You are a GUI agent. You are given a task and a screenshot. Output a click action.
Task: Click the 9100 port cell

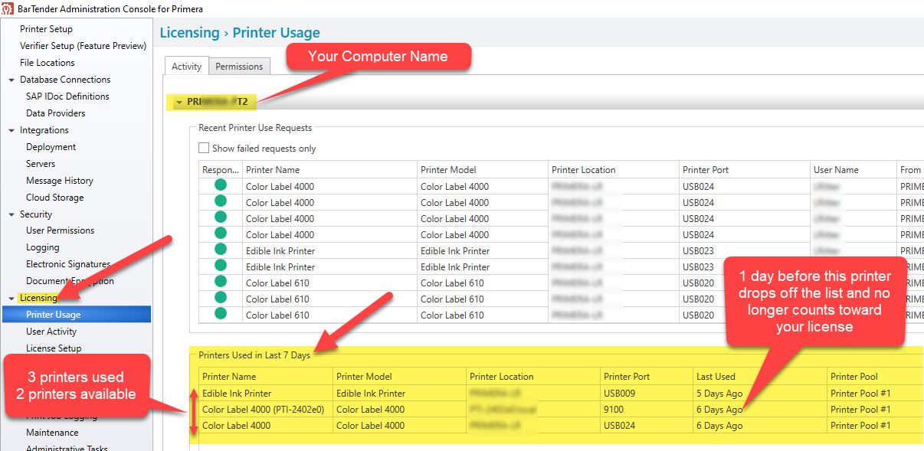pyautogui.click(x=647, y=410)
